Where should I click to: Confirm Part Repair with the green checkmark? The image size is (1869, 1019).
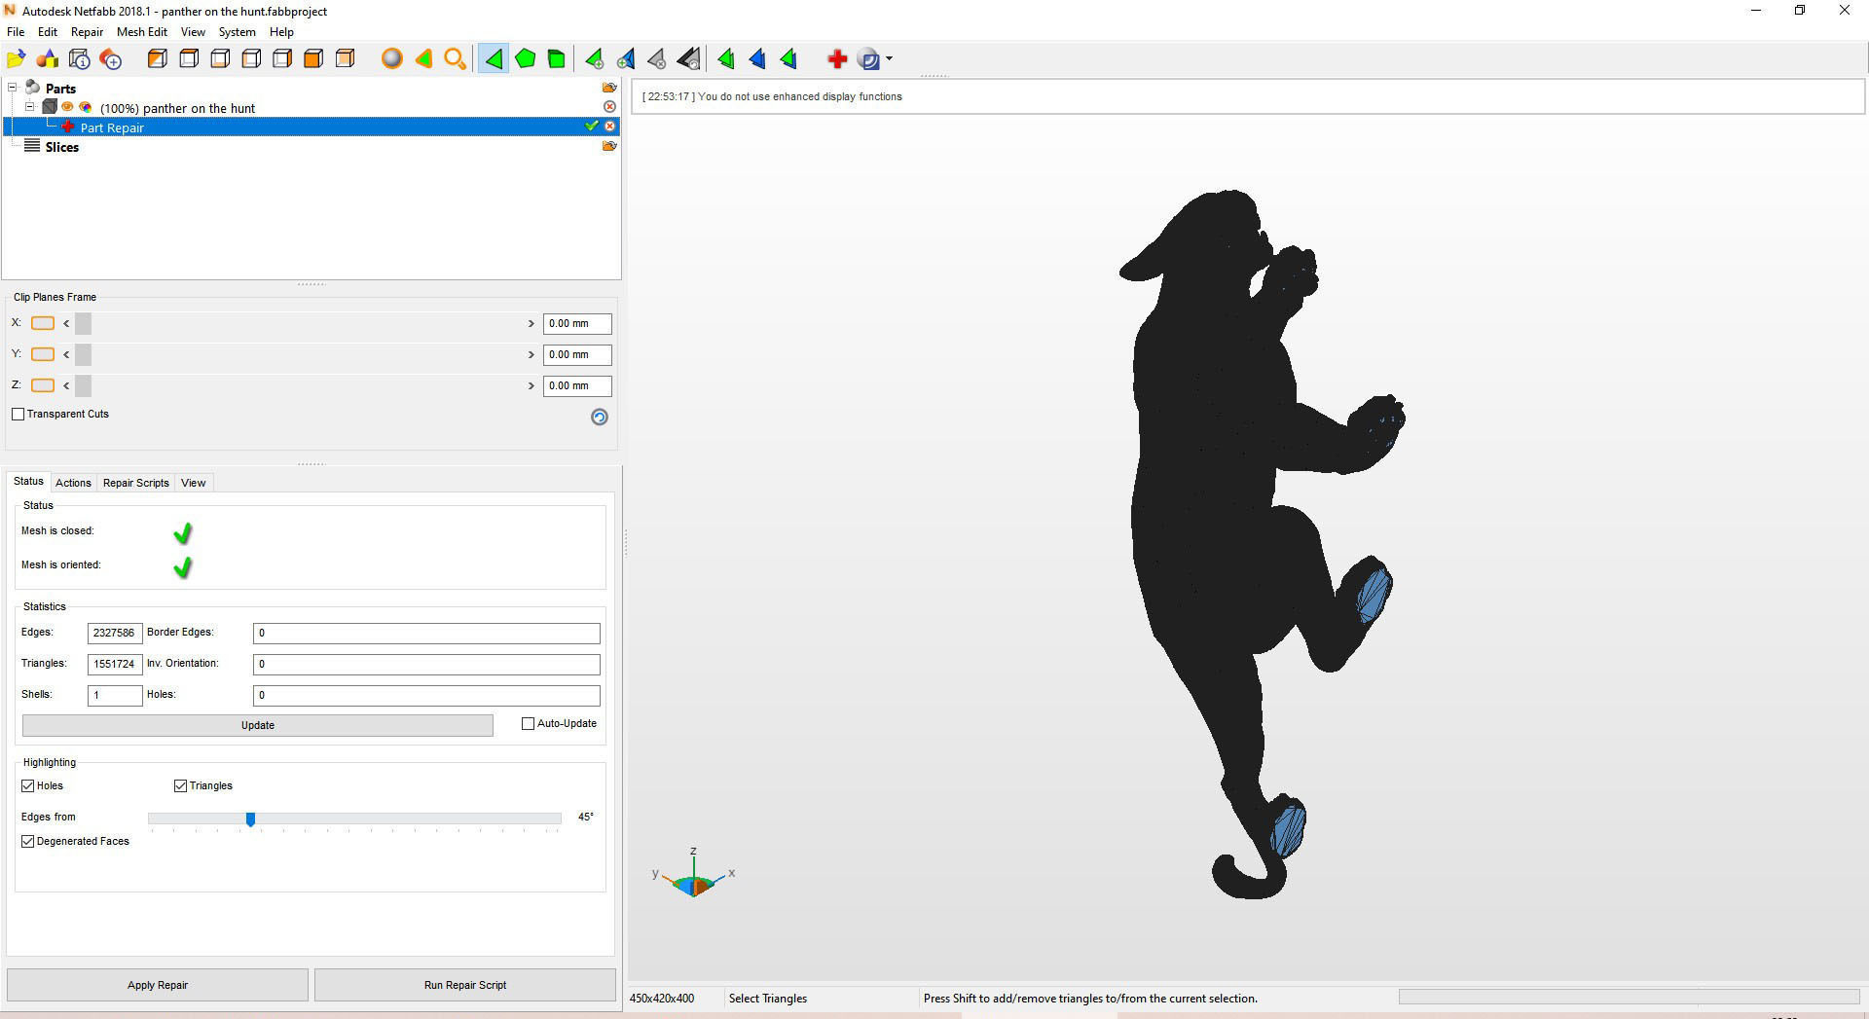tap(591, 127)
